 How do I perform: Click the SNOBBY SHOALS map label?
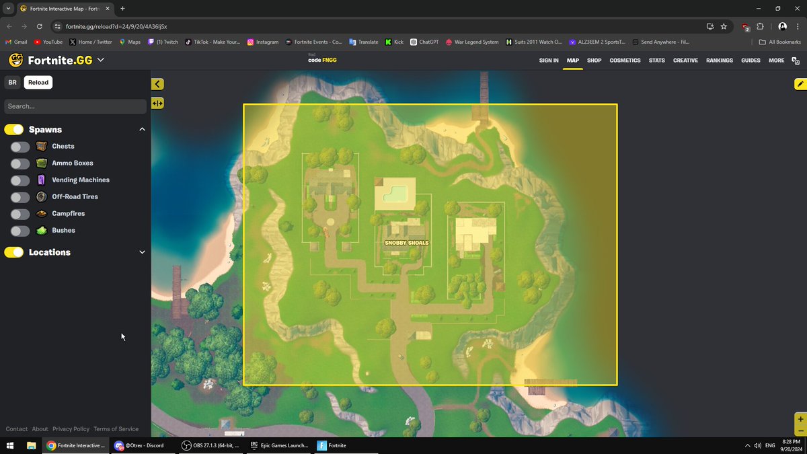[x=406, y=243]
